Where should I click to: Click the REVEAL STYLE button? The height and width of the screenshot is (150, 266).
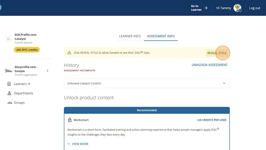click(217, 53)
